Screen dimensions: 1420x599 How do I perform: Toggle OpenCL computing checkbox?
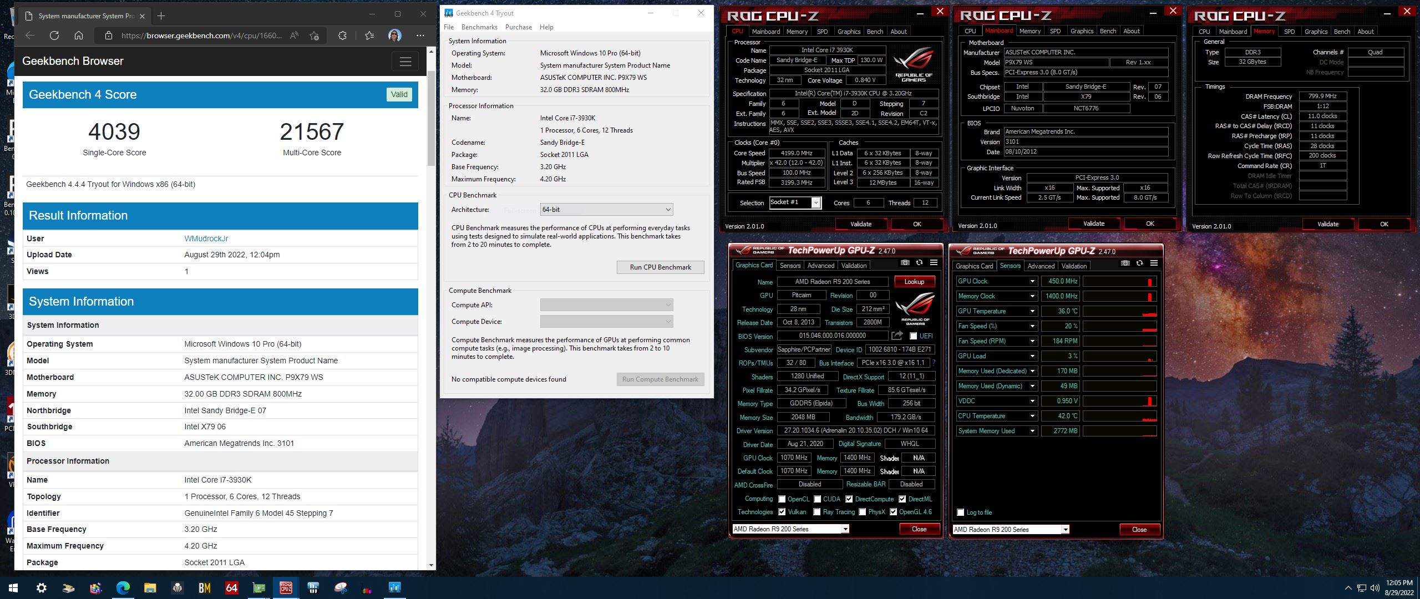[782, 499]
